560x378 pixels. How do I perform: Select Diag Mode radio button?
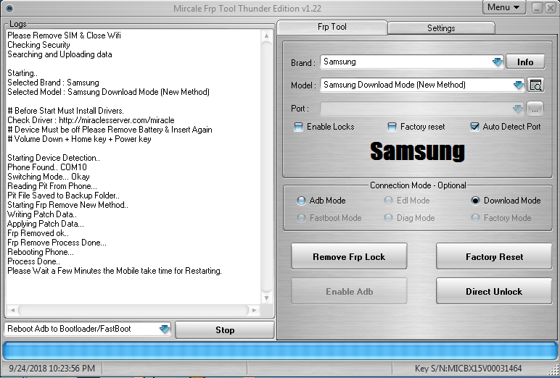pyautogui.click(x=388, y=218)
